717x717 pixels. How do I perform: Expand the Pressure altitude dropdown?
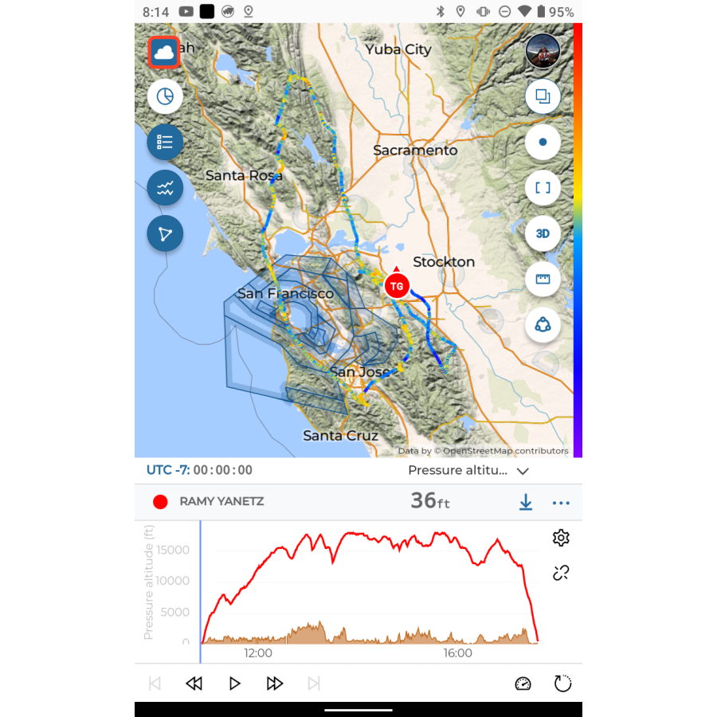[468, 471]
